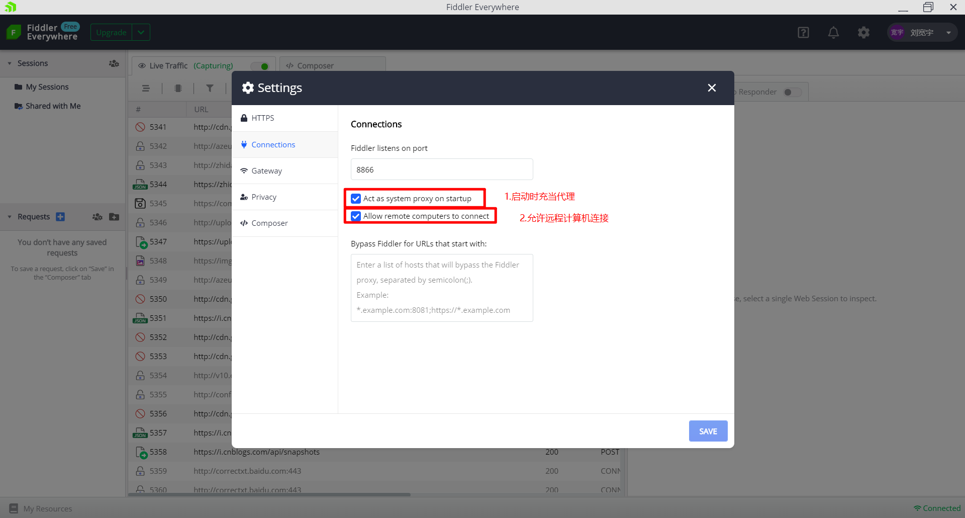This screenshot has height=518, width=965.
Task: Click the JSON icon of session 5351
Action: coord(140,318)
